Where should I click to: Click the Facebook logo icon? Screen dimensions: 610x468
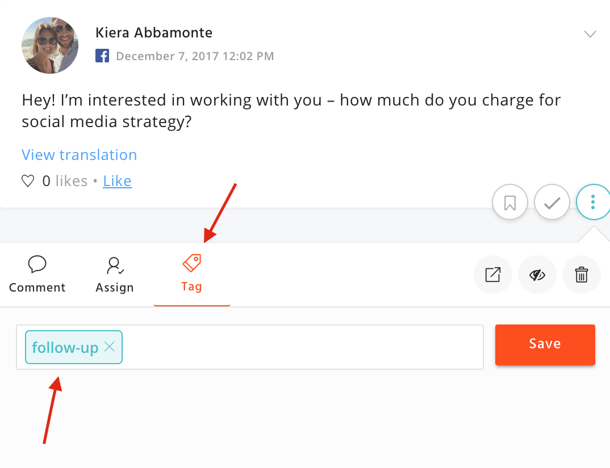coord(102,56)
